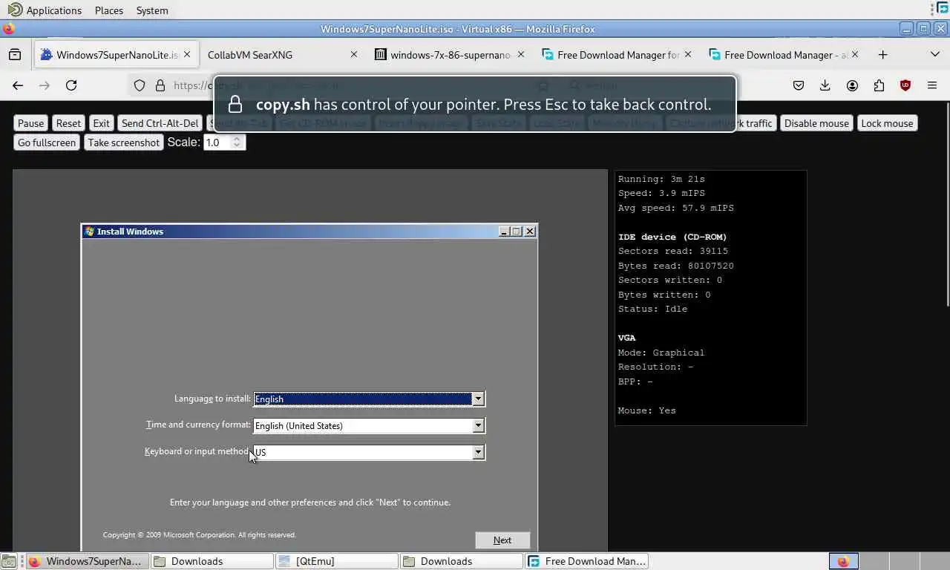The image size is (950, 570).
Task: Click the Pause emulator button
Action: (x=31, y=123)
